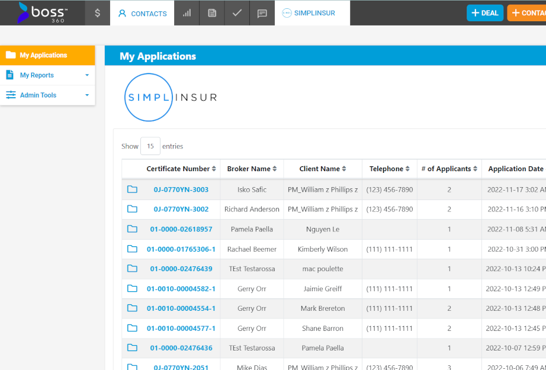The height and width of the screenshot is (370, 546).
Task: Open folder icon for 01-0000-02618957
Action: (132, 229)
